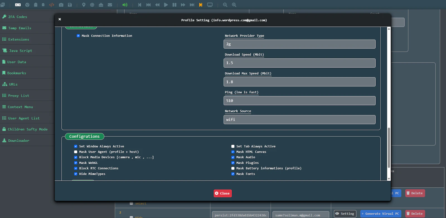Click the red Close button in dialog
The height and width of the screenshot is (218, 446).
[223, 193]
